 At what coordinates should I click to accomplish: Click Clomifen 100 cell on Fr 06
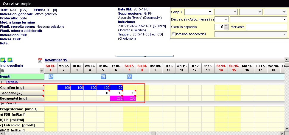click(x=116, y=88)
